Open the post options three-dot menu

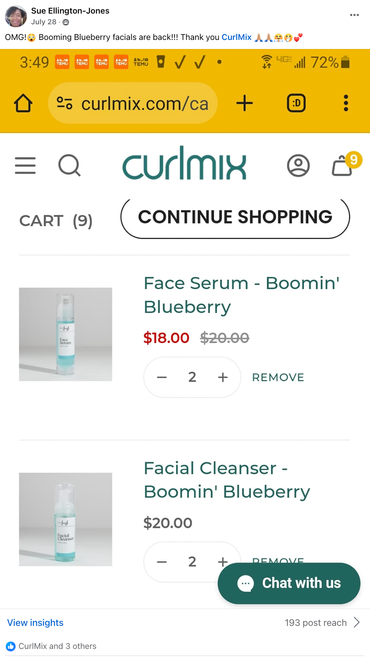[354, 15]
